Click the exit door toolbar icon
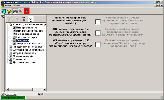164x100 pixels. tap(4, 11)
